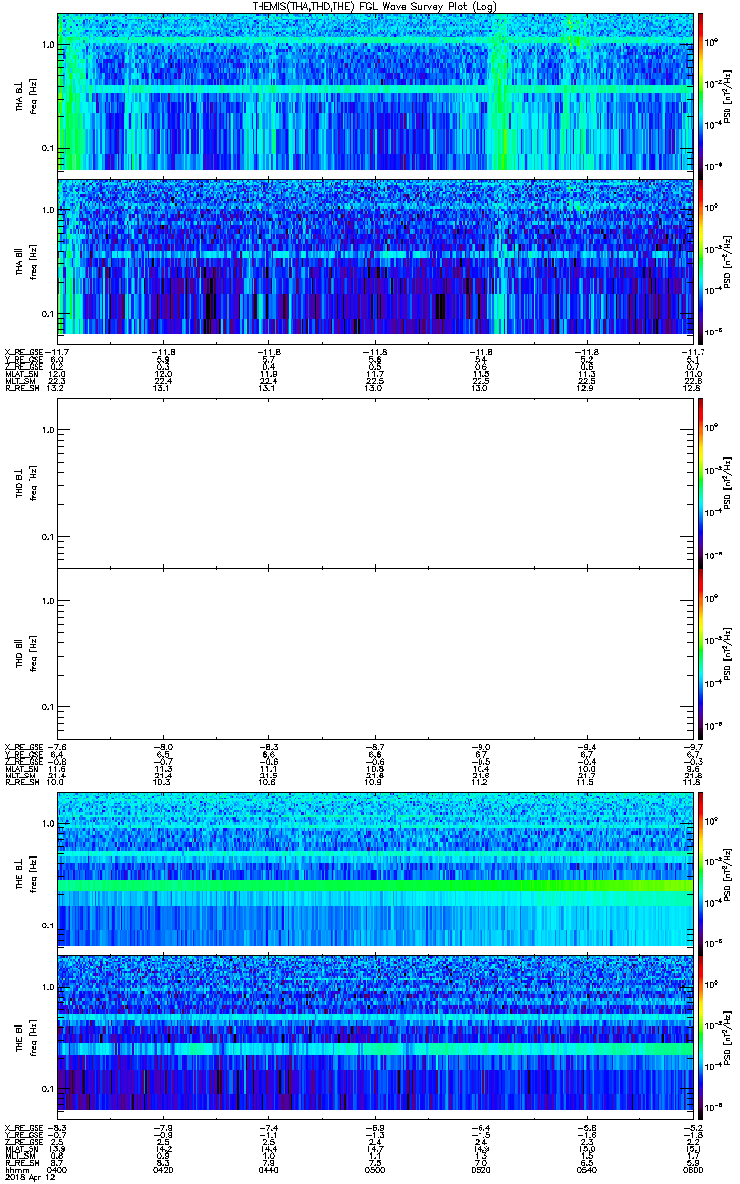Viewport: 740px width, 1184px height.
Task: Click the 0420 time tick label
Action: point(164,1168)
